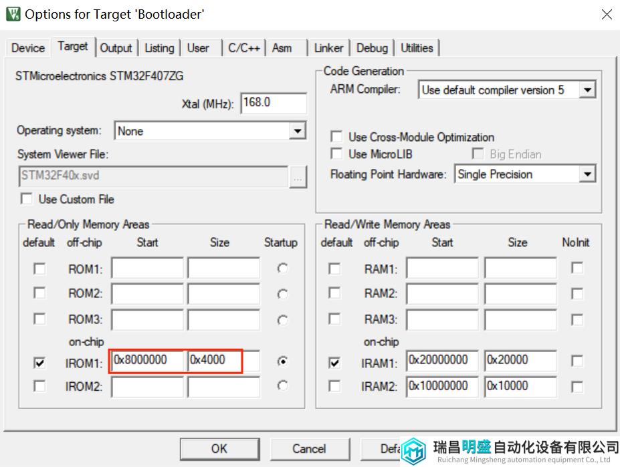Click the IRAM2 Start field 0x10000000
Image resolution: width=620 pixels, height=467 pixels.
pos(443,387)
